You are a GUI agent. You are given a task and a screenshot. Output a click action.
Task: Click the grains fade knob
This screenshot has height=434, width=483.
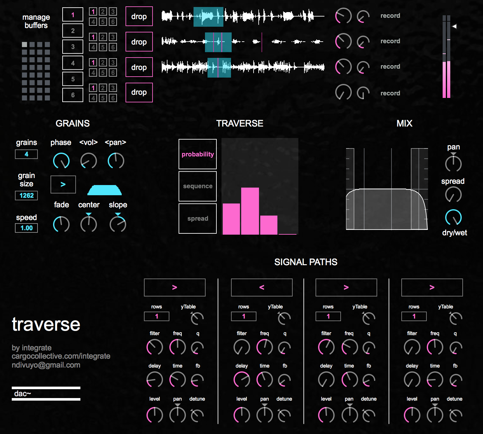point(61,224)
